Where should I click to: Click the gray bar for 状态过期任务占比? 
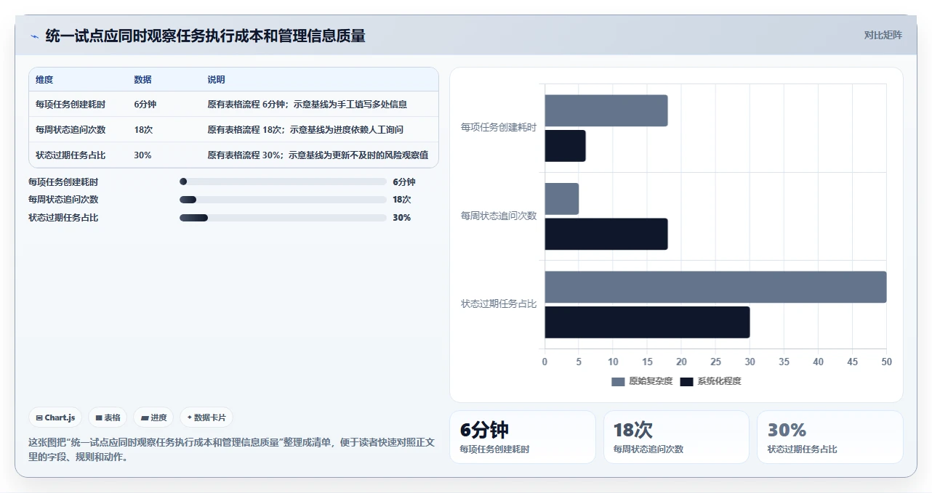tap(715, 287)
